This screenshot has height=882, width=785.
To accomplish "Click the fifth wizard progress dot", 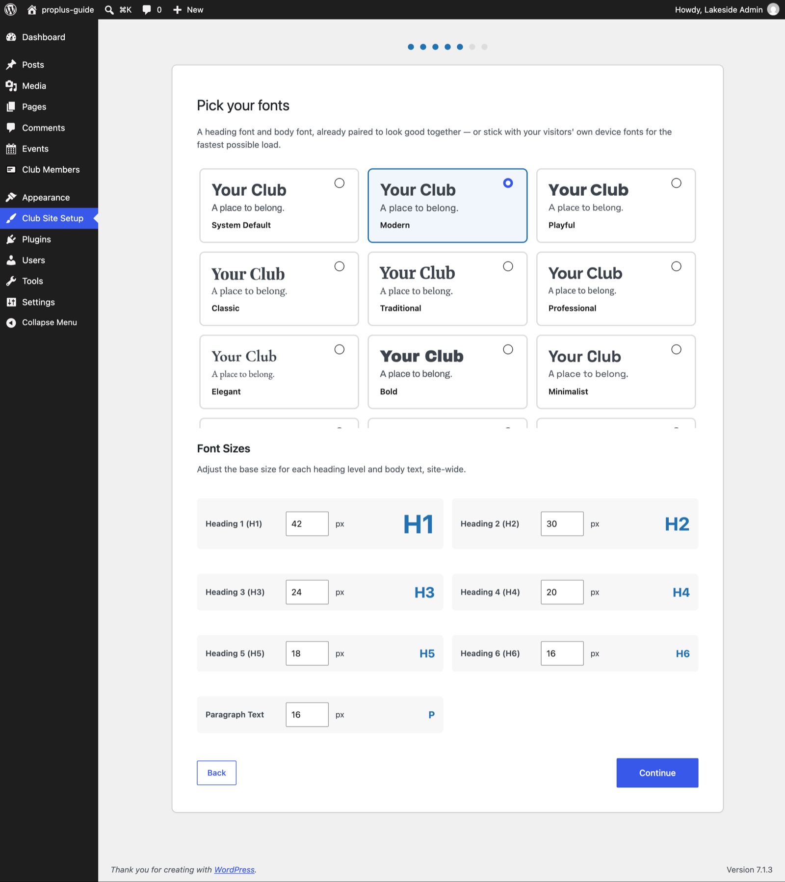I will (460, 47).
